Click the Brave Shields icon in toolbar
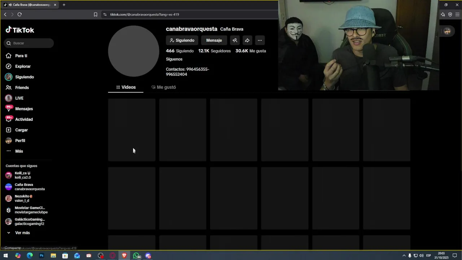This screenshot has height=260, width=462. pos(450,14)
